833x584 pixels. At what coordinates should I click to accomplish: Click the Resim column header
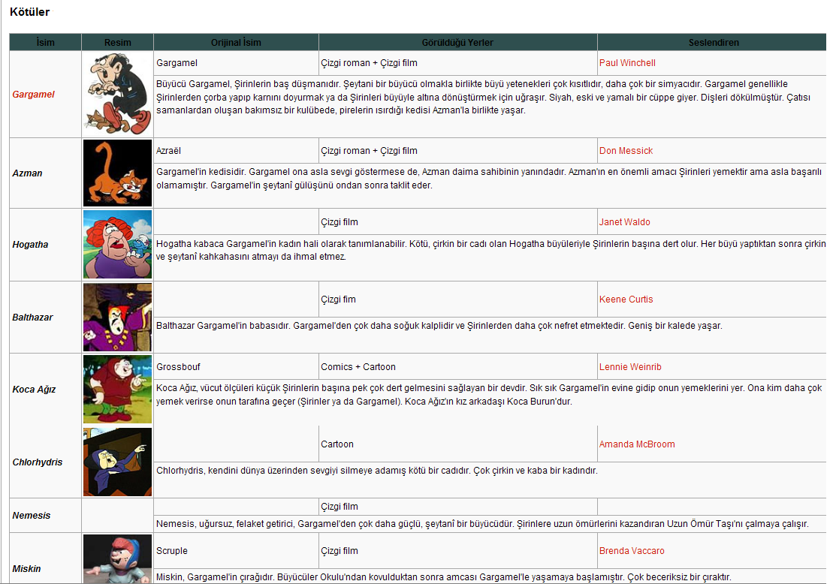coord(117,43)
